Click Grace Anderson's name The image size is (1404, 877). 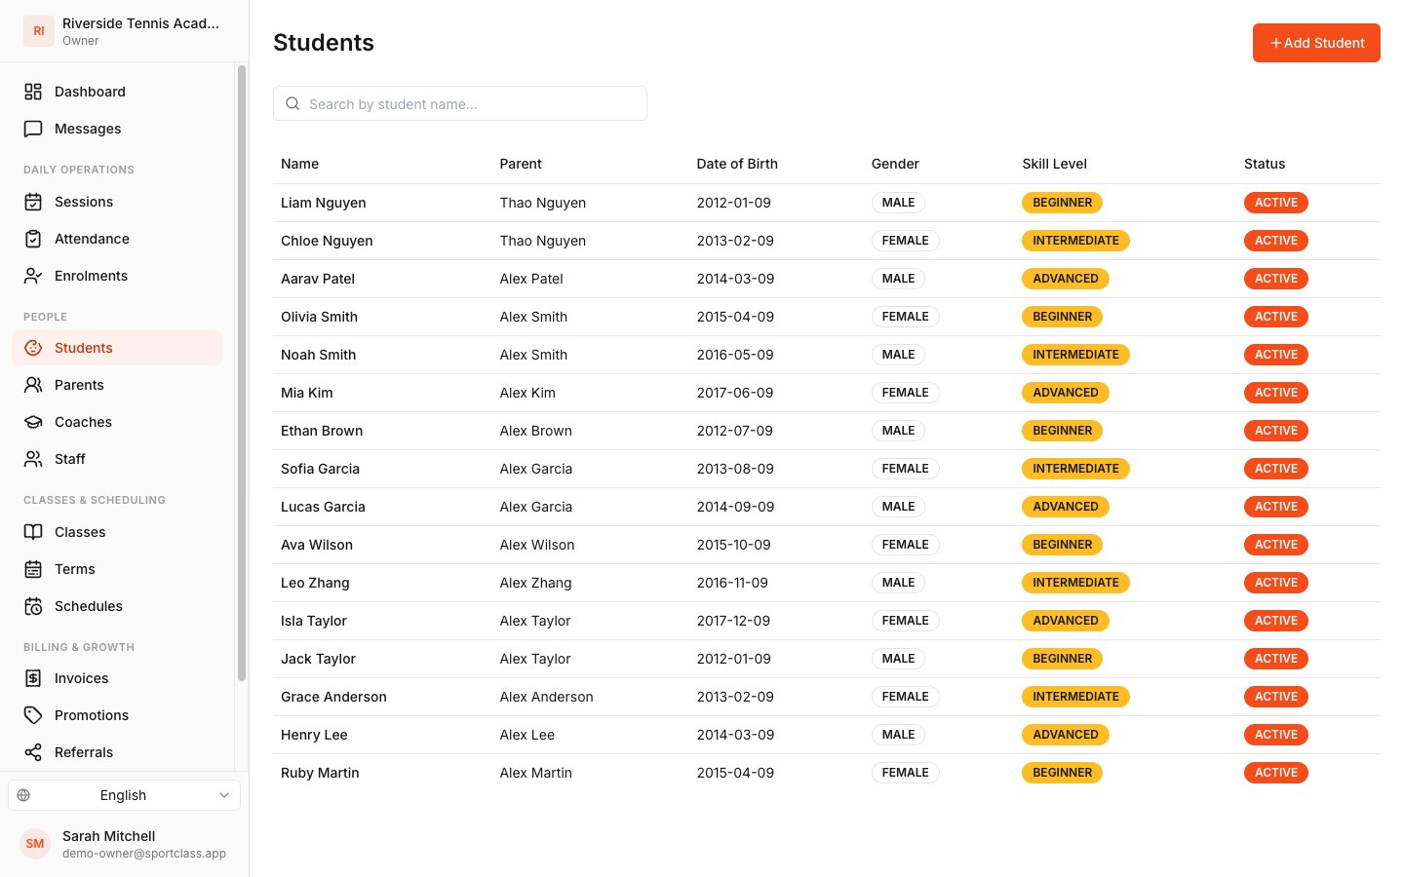(x=333, y=697)
